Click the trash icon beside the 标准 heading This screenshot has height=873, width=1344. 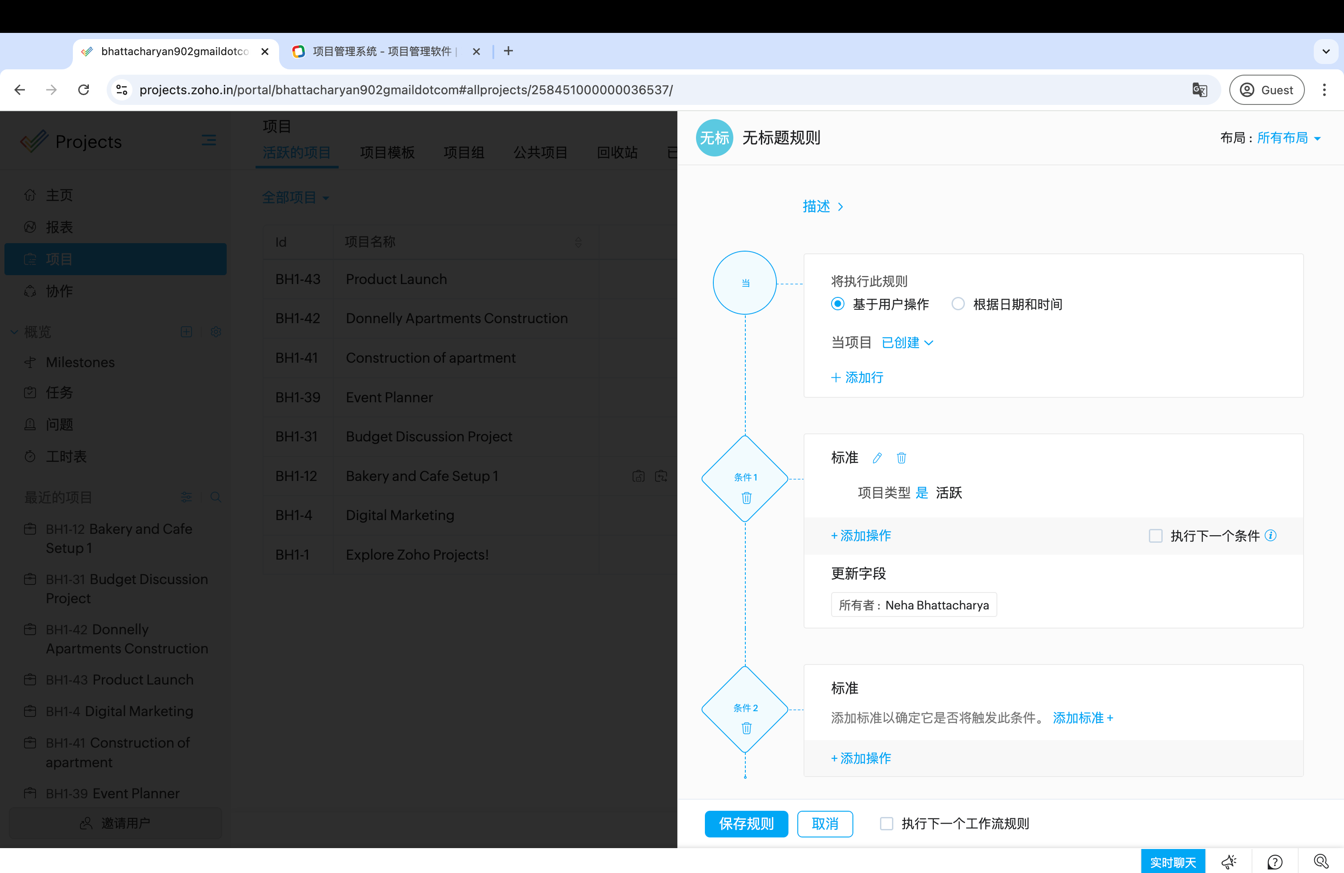point(901,458)
